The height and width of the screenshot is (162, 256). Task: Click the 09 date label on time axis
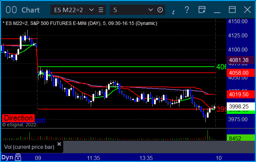(x=38, y=158)
